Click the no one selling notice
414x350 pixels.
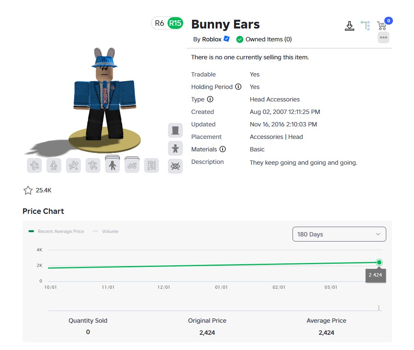coord(250,57)
